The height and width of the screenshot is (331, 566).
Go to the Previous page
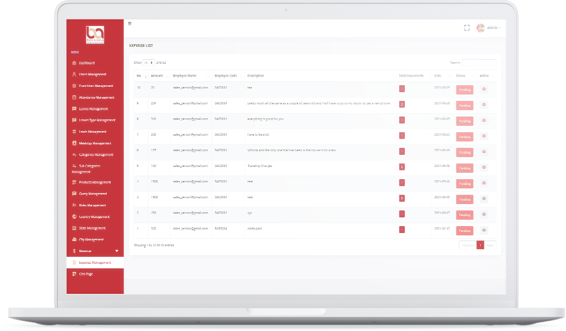(467, 245)
